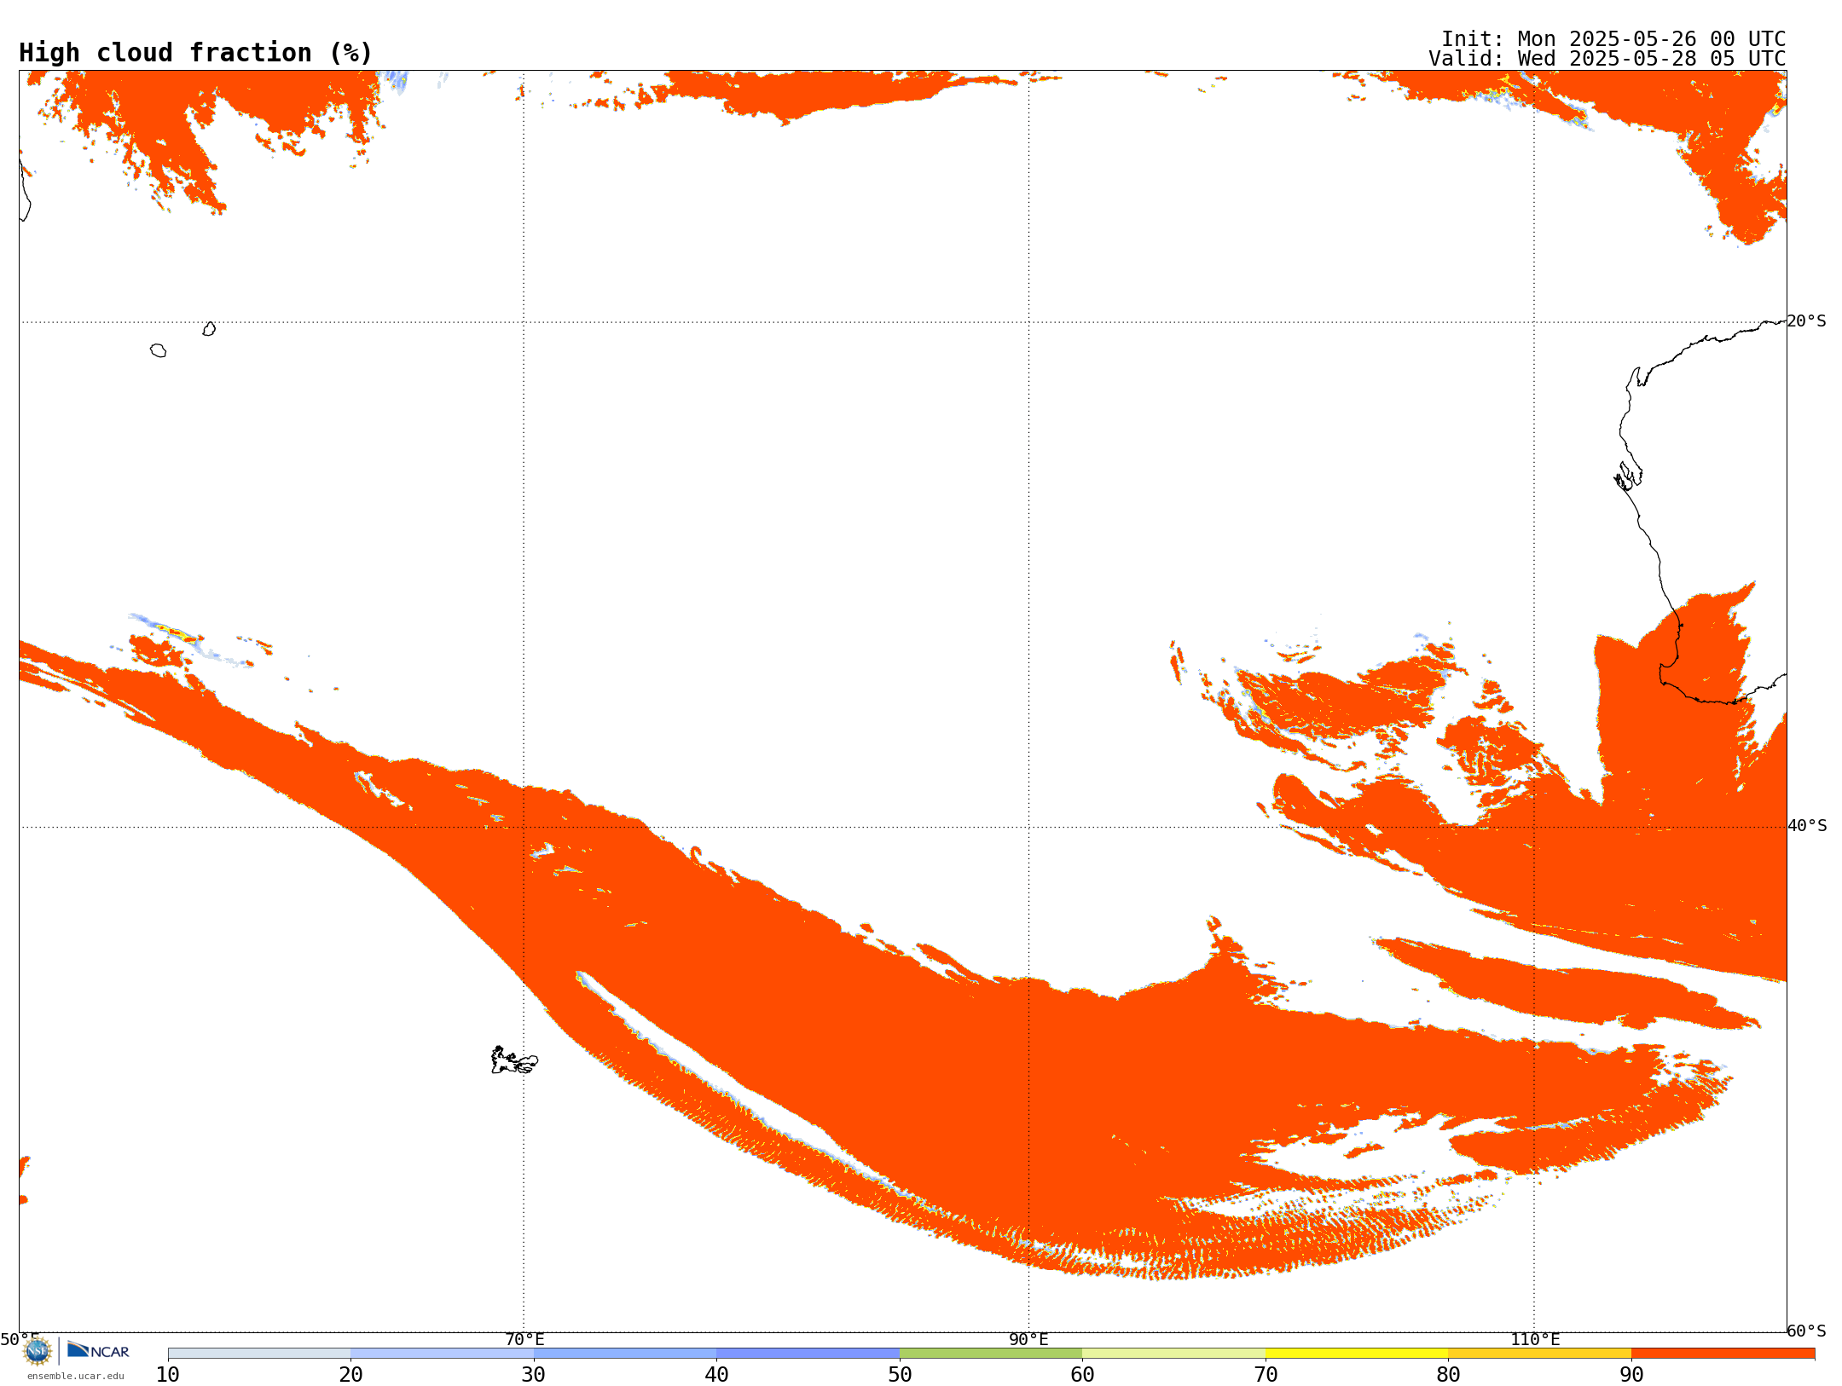This screenshot has height=1386, width=1842.
Task: Click the Mauritius island outline near 20°S
Action: pyautogui.click(x=209, y=329)
